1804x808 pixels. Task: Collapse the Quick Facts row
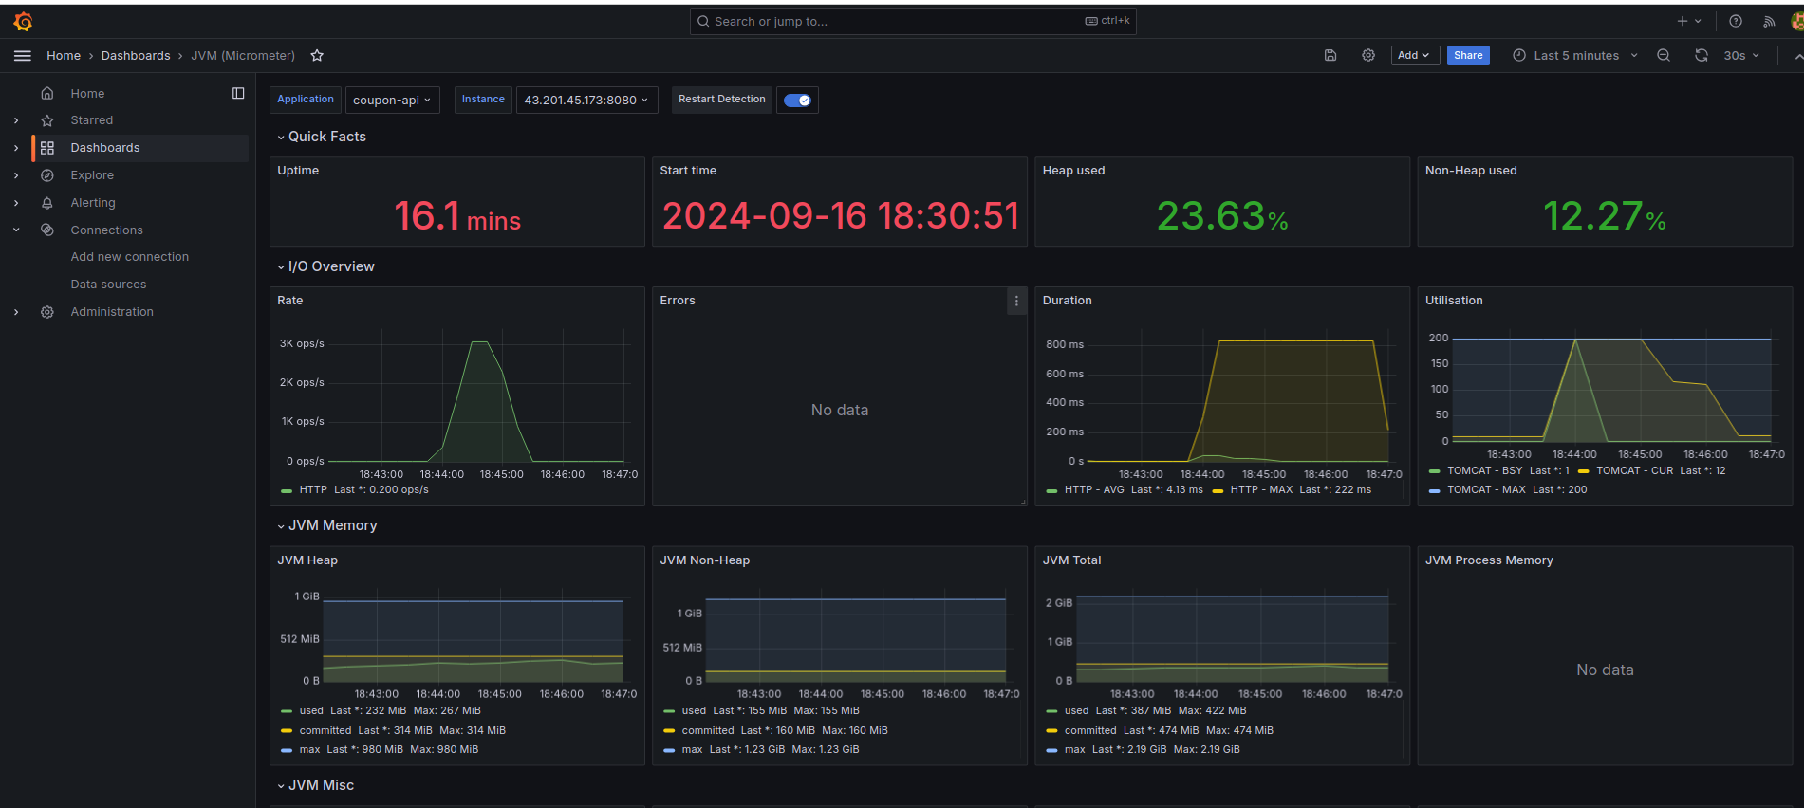pyautogui.click(x=321, y=137)
